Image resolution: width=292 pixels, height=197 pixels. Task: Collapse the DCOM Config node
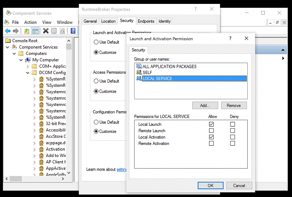tap(28, 73)
